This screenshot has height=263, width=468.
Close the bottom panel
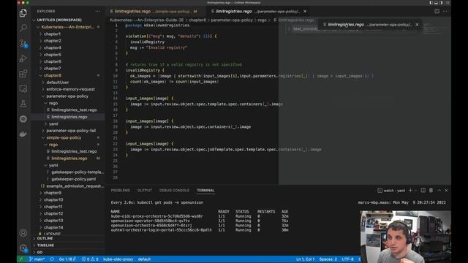[446, 190]
